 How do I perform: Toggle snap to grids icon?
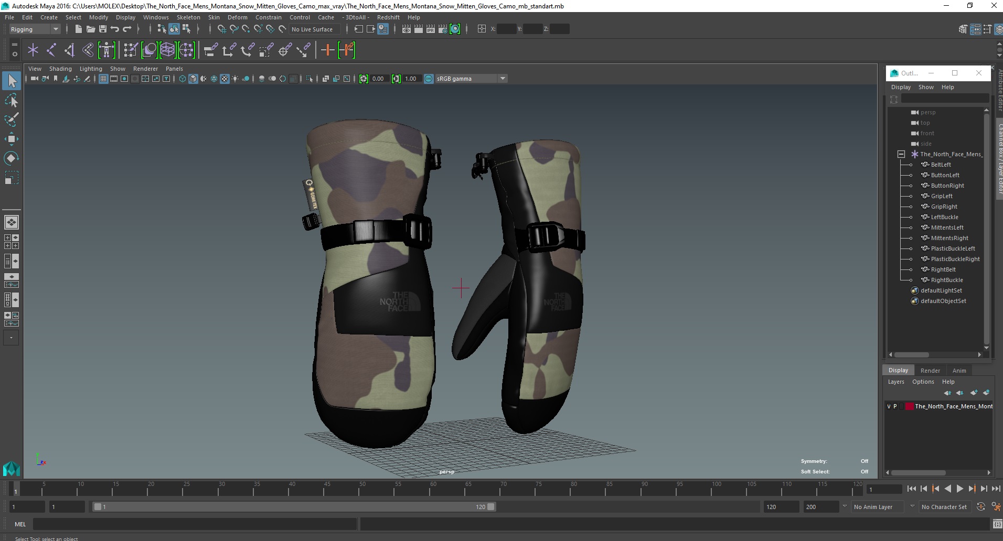tap(221, 29)
